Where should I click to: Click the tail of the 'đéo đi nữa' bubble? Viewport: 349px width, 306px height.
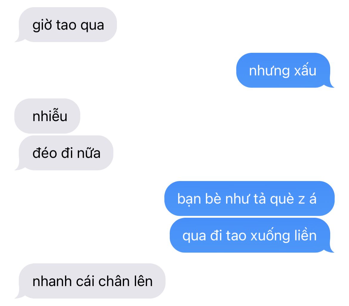click(x=19, y=168)
